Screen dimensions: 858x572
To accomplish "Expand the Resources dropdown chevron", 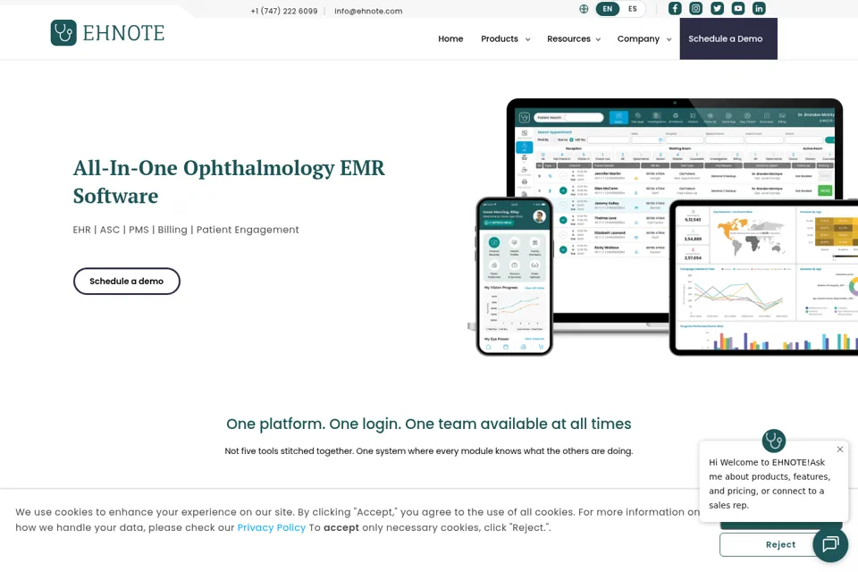I will point(598,39).
